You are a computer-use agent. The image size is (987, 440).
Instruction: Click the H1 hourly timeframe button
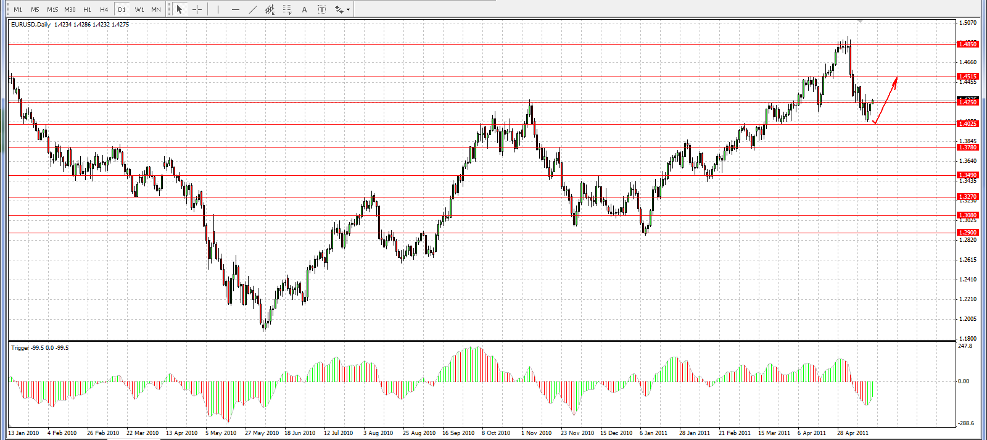click(x=87, y=9)
